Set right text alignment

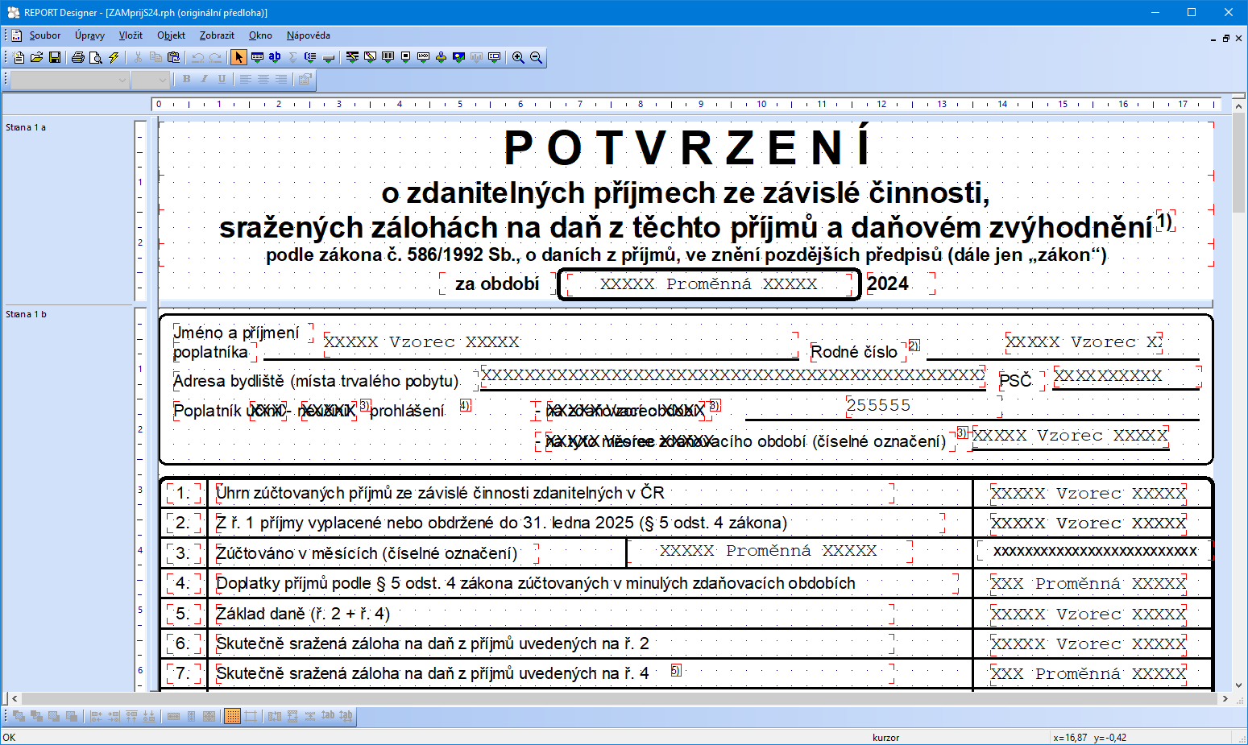tap(280, 79)
